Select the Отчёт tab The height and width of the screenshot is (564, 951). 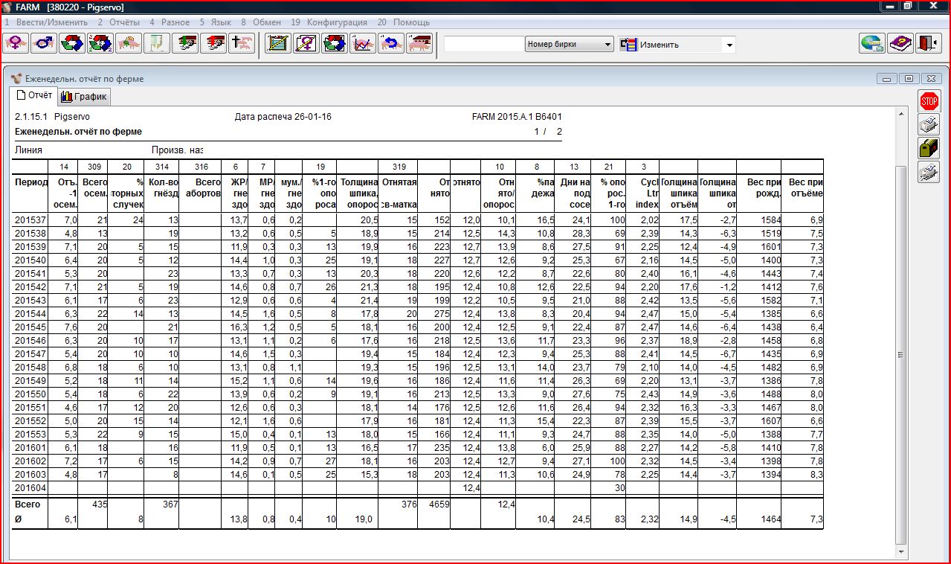(34, 95)
